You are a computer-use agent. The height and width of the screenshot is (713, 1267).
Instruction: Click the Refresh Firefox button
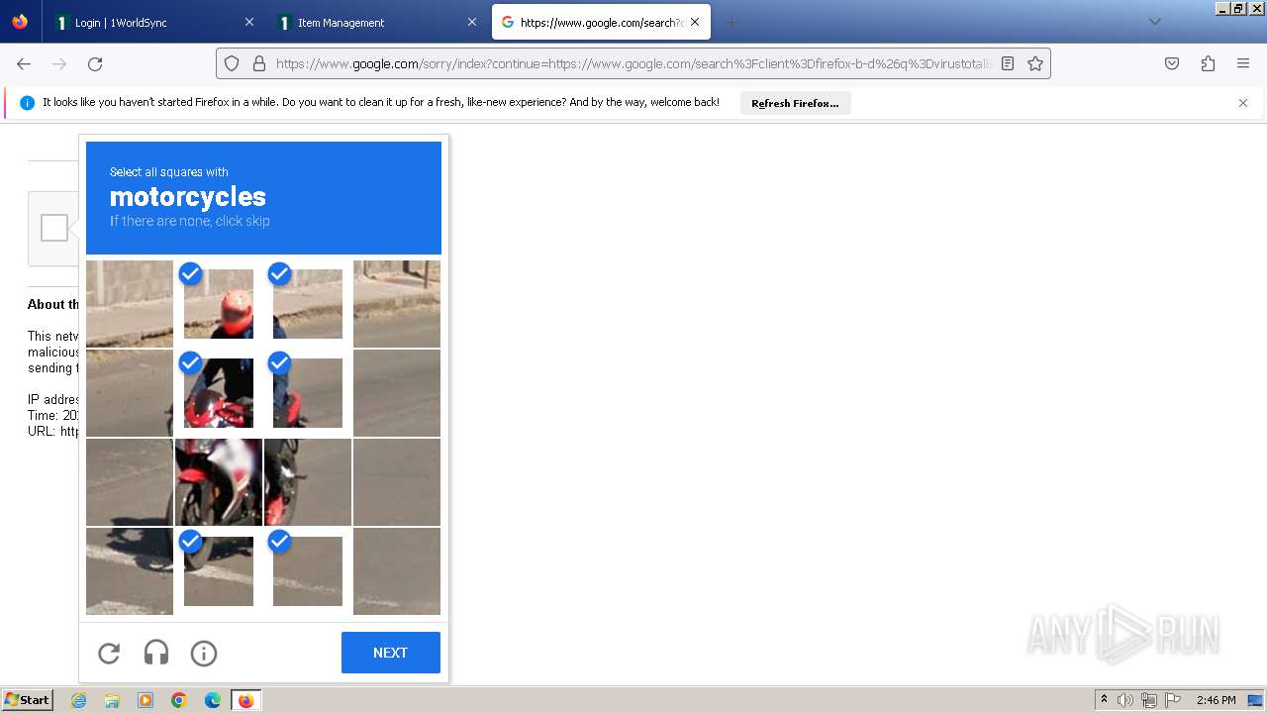coord(795,103)
